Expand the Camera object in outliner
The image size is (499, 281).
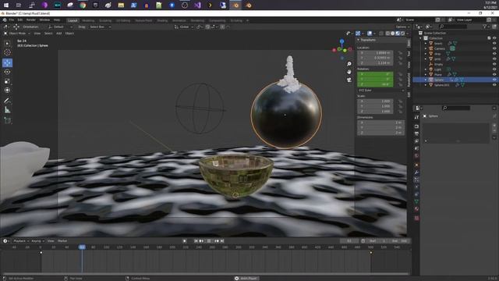426,48
